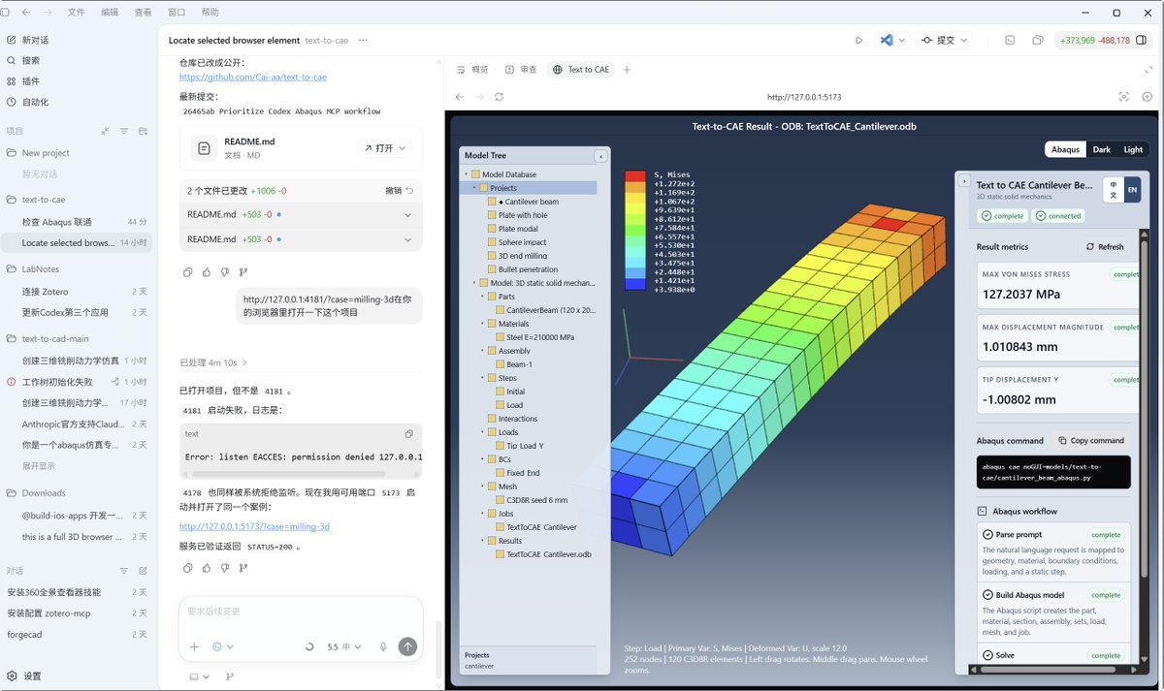This screenshot has width=1164, height=691.
Task: Click the run play icon in top toolbar
Action: pos(858,40)
